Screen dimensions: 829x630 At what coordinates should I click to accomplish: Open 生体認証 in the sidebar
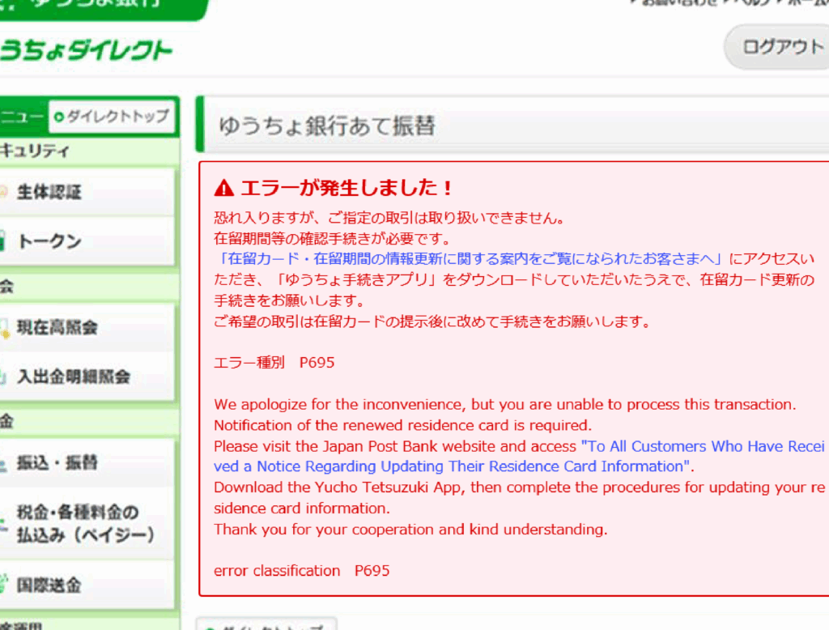(87, 192)
